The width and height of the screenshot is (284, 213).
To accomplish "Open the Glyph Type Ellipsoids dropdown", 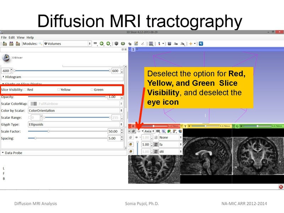I will pos(76,125).
